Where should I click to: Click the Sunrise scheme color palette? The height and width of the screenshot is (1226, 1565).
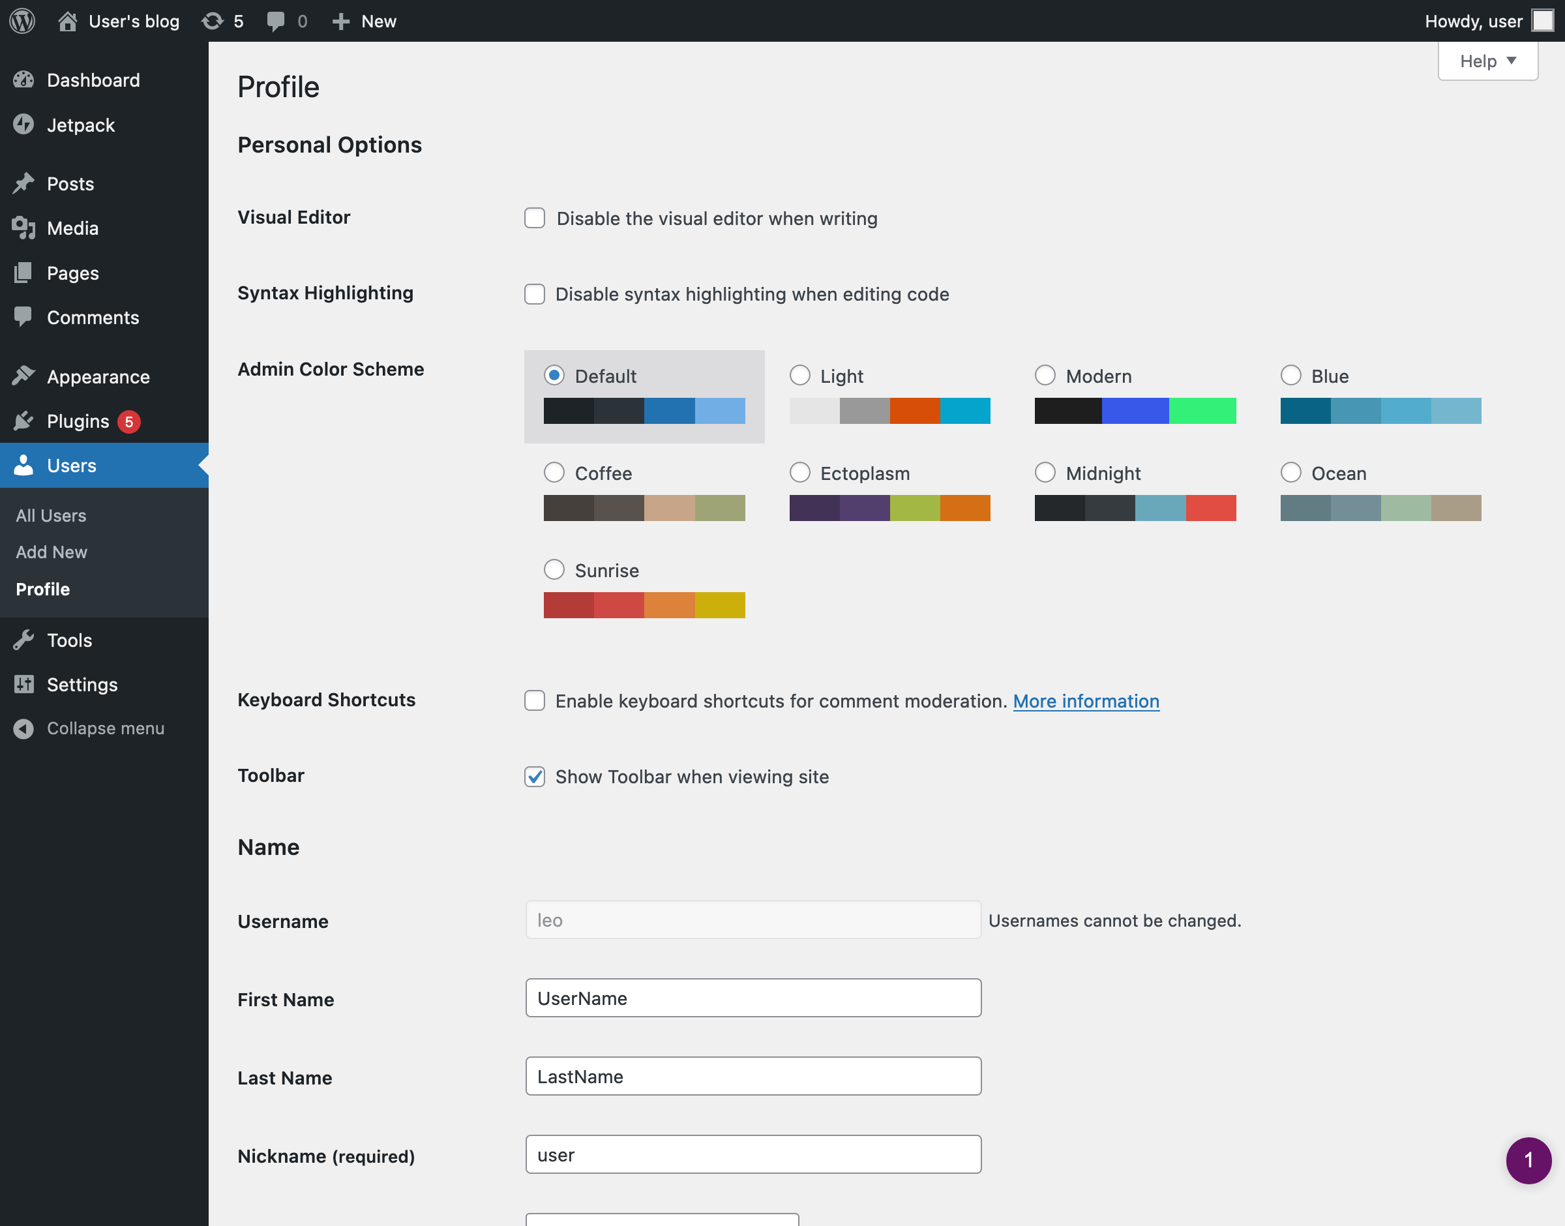644,605
